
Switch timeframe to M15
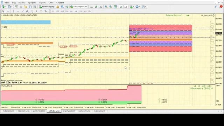tap(62, 11)
